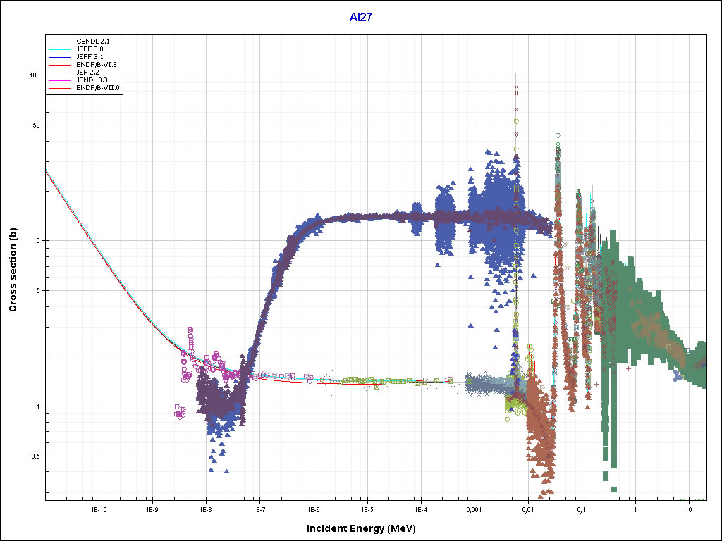
Task: Select the JEFF 3.0 legend label
Action: tap(90, 49)
